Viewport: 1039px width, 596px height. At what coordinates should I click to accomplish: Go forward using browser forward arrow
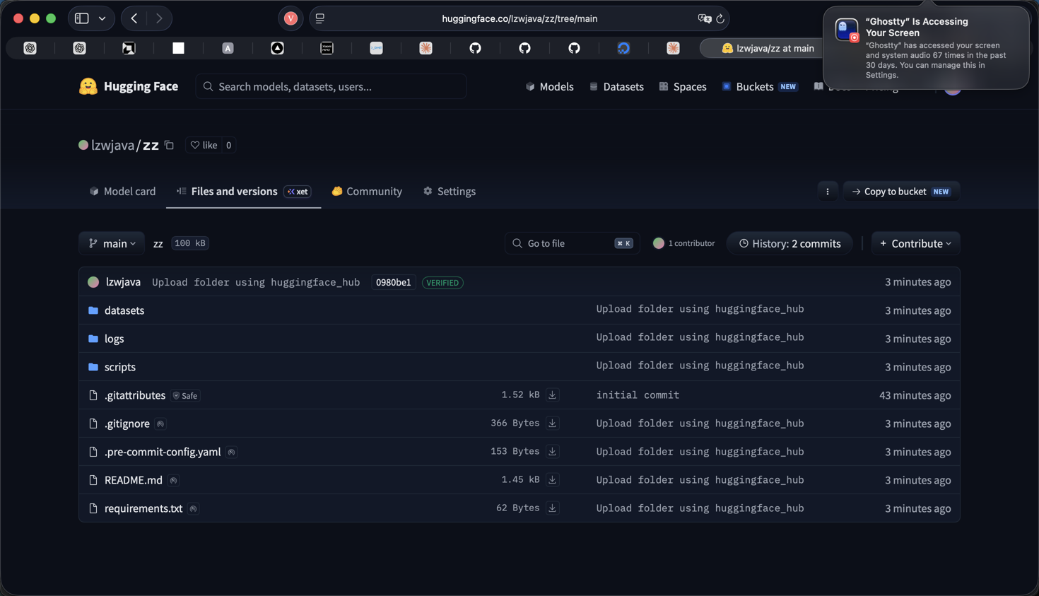pyautogui.click(x=159, y=18)
